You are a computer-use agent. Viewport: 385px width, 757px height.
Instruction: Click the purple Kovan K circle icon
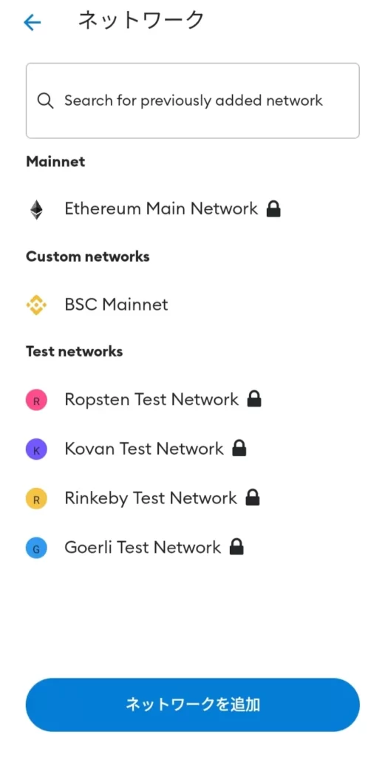[x=36, y=449]
